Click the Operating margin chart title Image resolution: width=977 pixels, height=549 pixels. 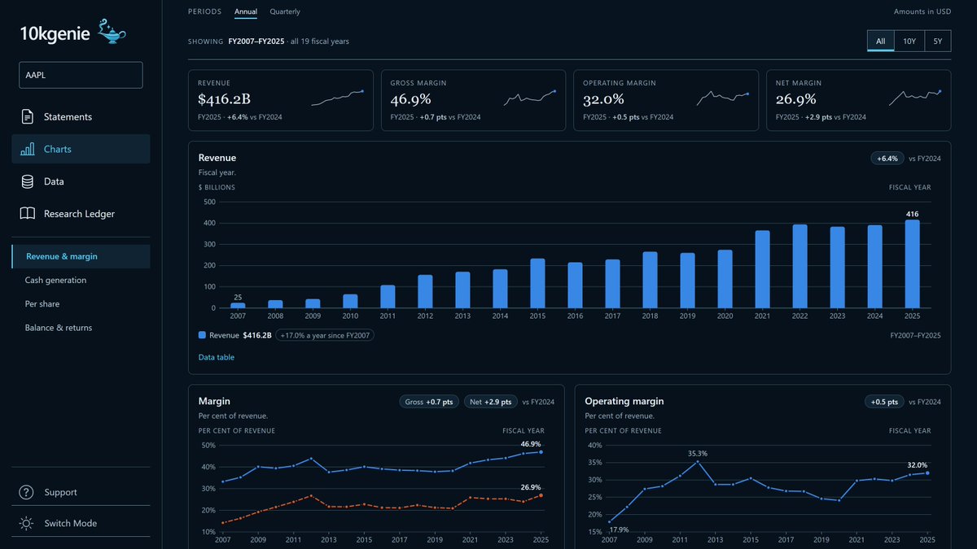(x=624, y=401)
